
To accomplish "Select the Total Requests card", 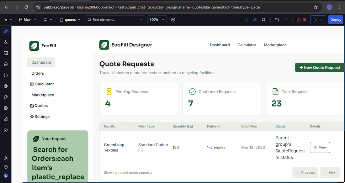I will point(305,98).
